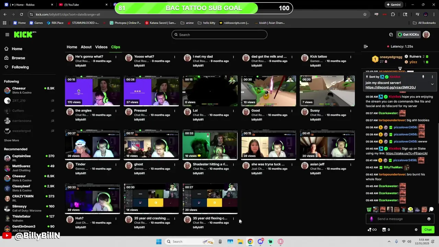Click the Kick search field

219,35
